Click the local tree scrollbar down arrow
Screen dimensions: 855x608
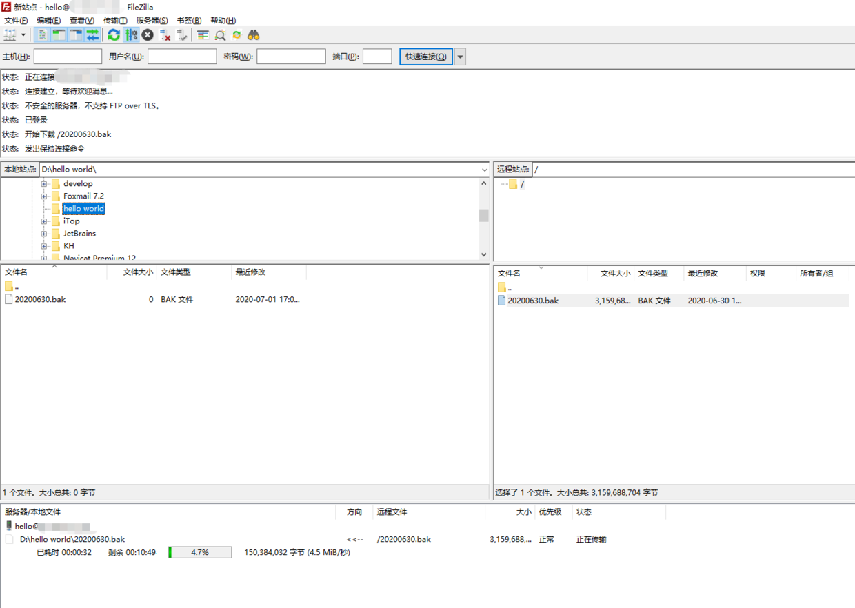click(x=484, y=254)
